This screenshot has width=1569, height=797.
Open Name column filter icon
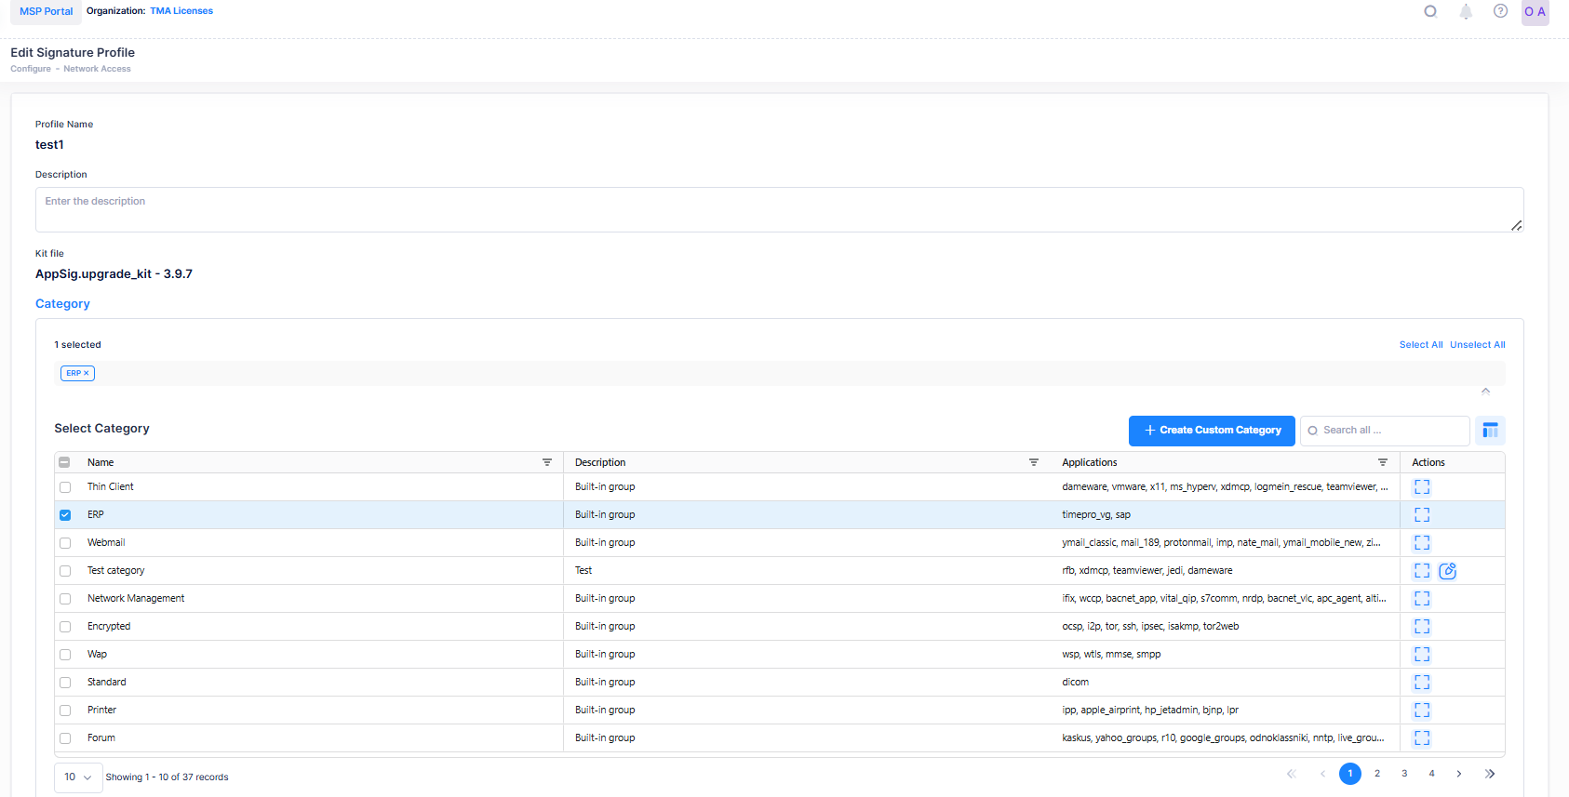pyautogui.click(x=547, y=462)
